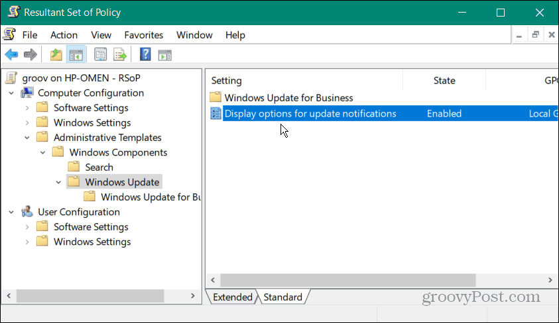559x323 pixels.
Task: Expand Windows Settings under Computer Configuration
Action: tap(27, 122)
